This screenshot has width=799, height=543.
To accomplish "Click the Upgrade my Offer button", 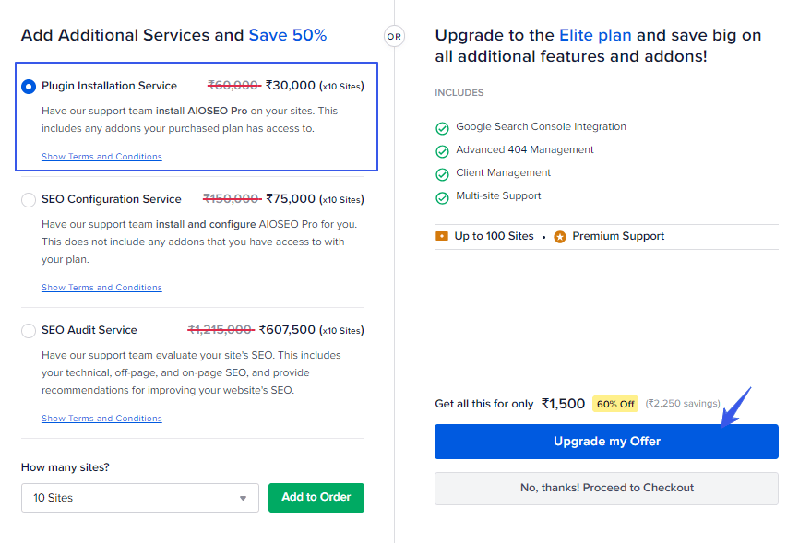I will 606,442.
